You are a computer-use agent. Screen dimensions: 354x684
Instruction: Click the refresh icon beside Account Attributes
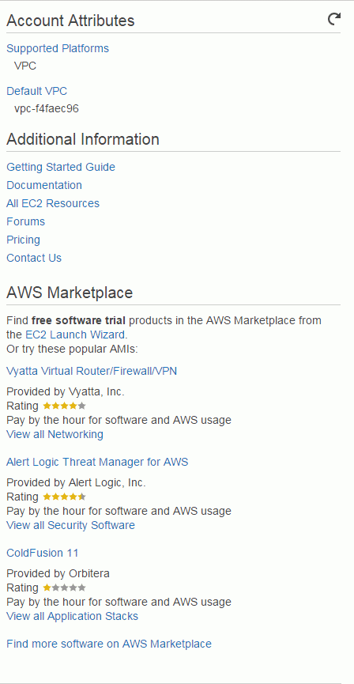334,19
